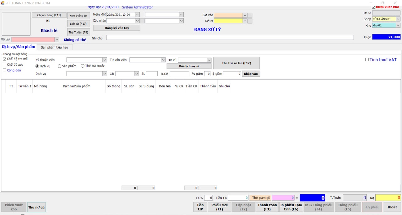Click the yellow 'Nợ' amount field
Screen dimensions: 402x215
point(388,198)
